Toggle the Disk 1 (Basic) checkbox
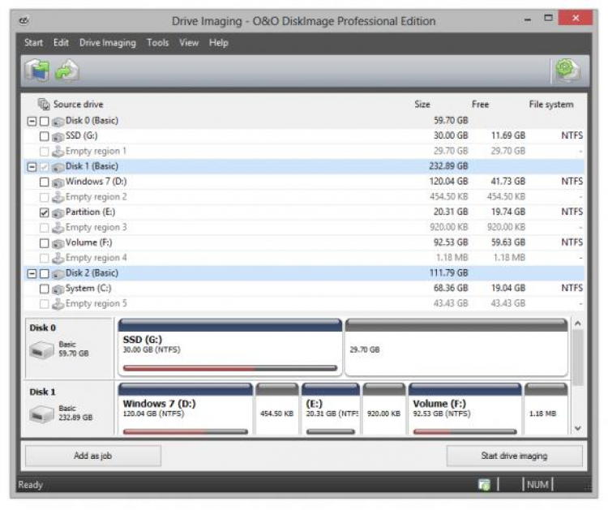The image size is (608, 510). click(45, 167)
